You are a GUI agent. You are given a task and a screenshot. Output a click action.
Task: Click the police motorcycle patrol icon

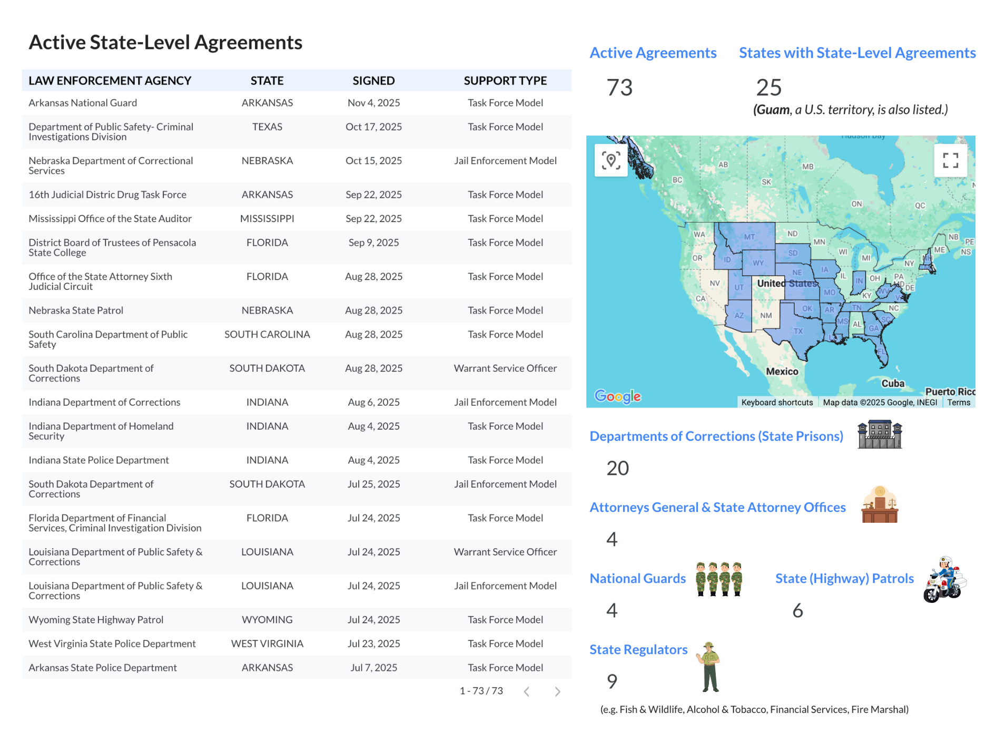[945, 580]
